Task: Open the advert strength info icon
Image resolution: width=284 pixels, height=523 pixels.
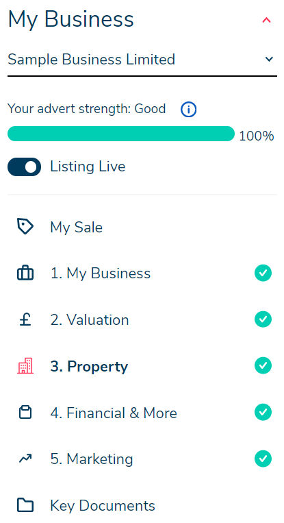Action: (188, 110)
